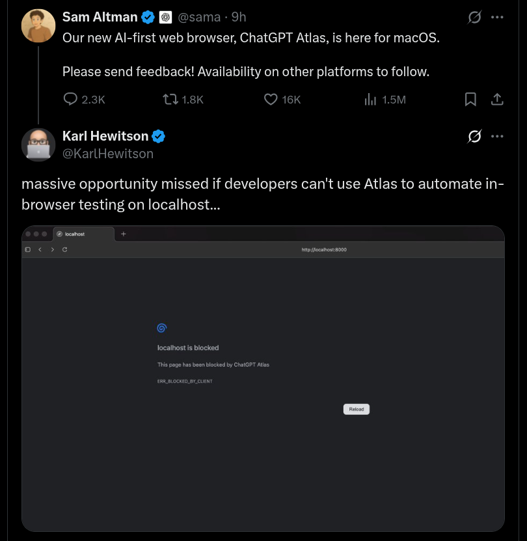Screen dimensions: 527x541
Task: Click Karl Hewitson's verified badge
Action: 159,136
